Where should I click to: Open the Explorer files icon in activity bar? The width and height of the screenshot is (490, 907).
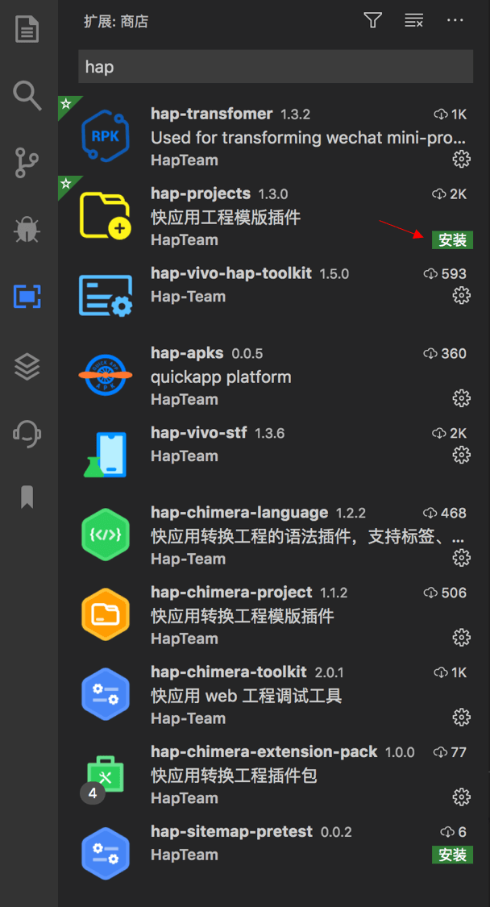coord(27,30)
